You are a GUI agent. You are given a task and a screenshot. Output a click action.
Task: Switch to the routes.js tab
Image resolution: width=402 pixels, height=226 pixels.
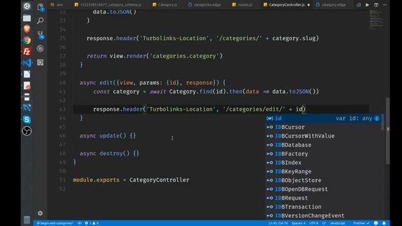tap(242, 5)
